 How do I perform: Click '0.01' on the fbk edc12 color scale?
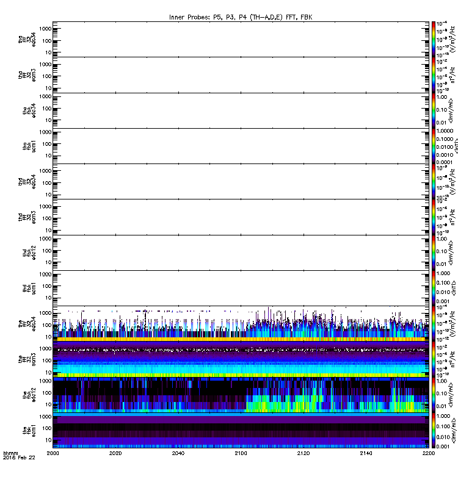point(442,406)
